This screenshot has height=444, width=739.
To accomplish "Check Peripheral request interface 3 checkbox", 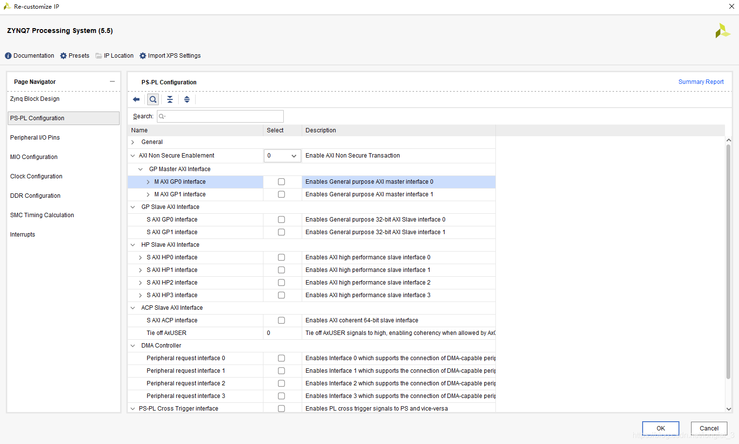I will (281, 396).
